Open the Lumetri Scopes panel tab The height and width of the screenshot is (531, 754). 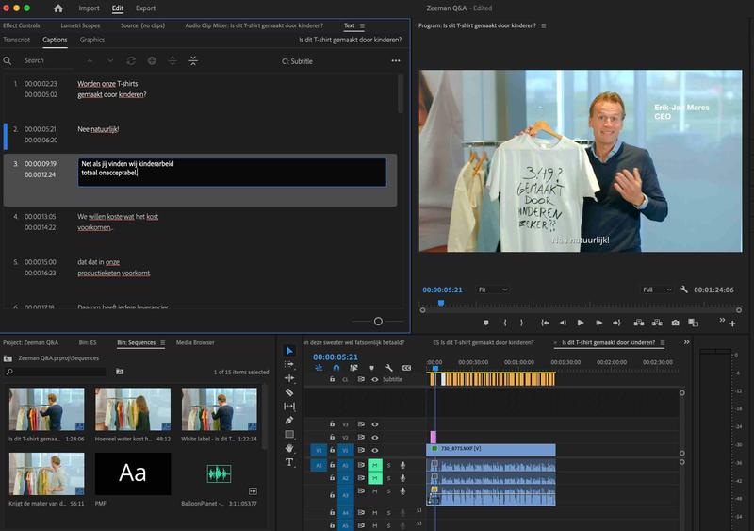[80, 25]
